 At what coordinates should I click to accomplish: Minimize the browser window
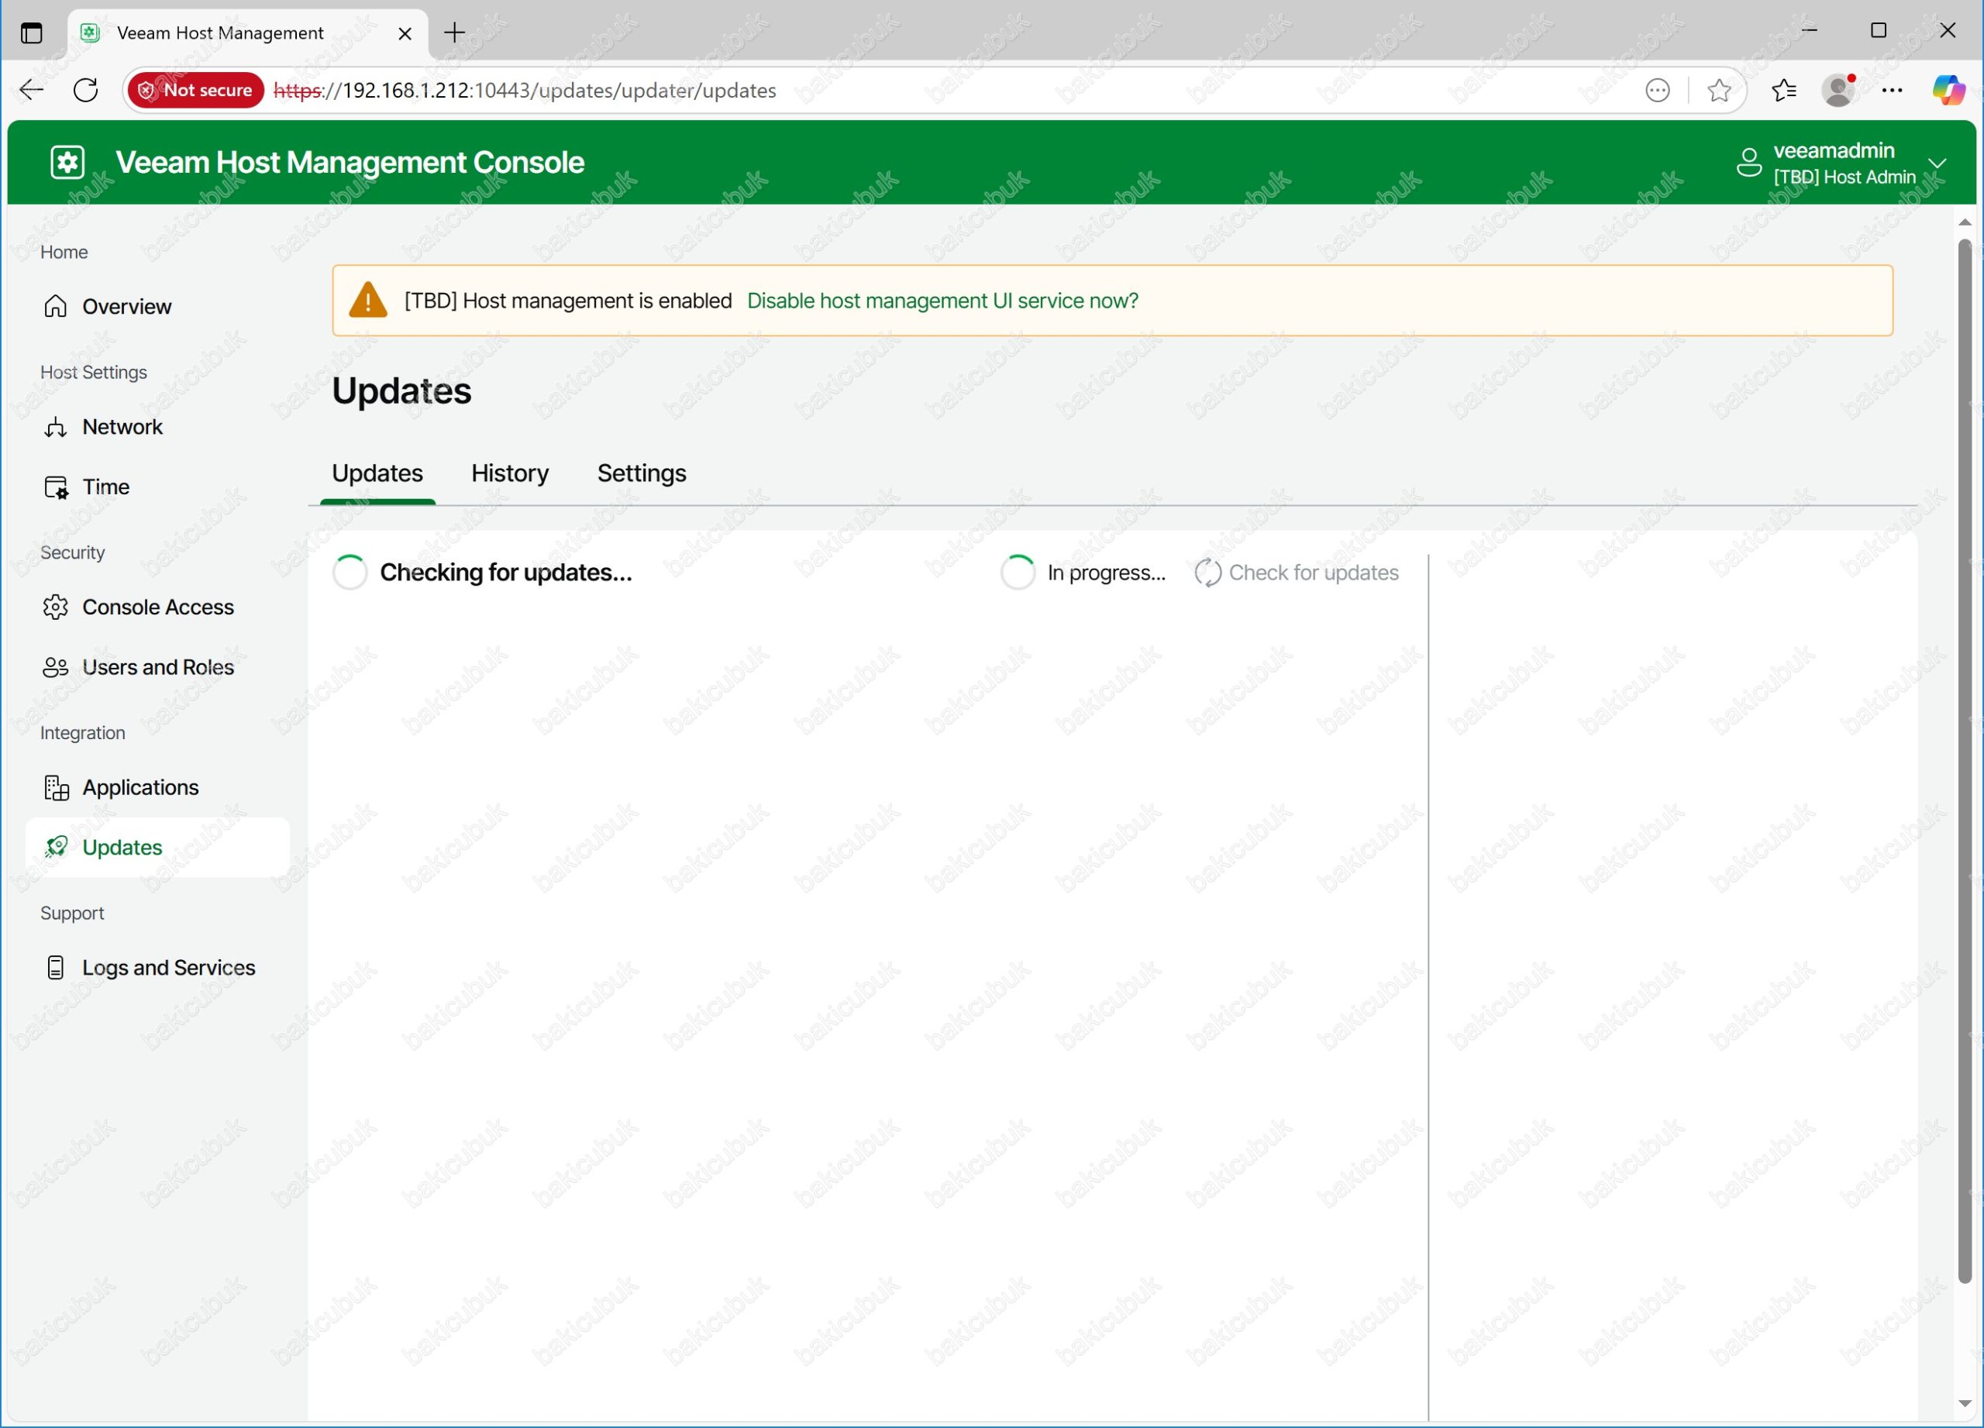[x=1810, y=31]
